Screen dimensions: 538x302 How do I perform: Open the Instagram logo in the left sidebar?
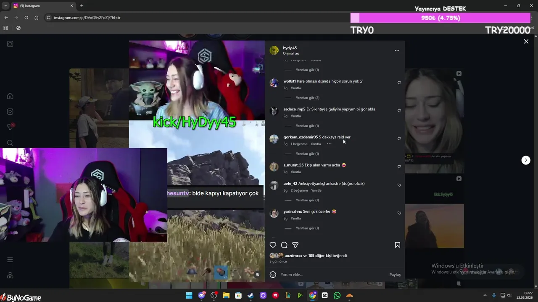[10, 44]
